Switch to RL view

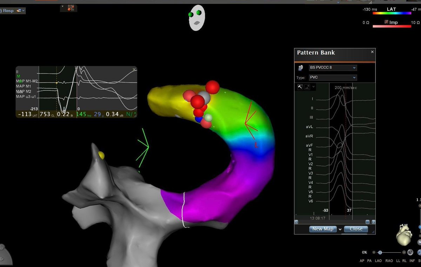pos(405,261)
